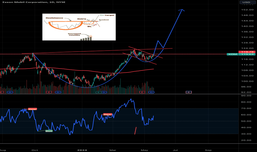Open the green earnings marker near 2024
The height and width of the screenshot is (152, 257).
(98, 92)
